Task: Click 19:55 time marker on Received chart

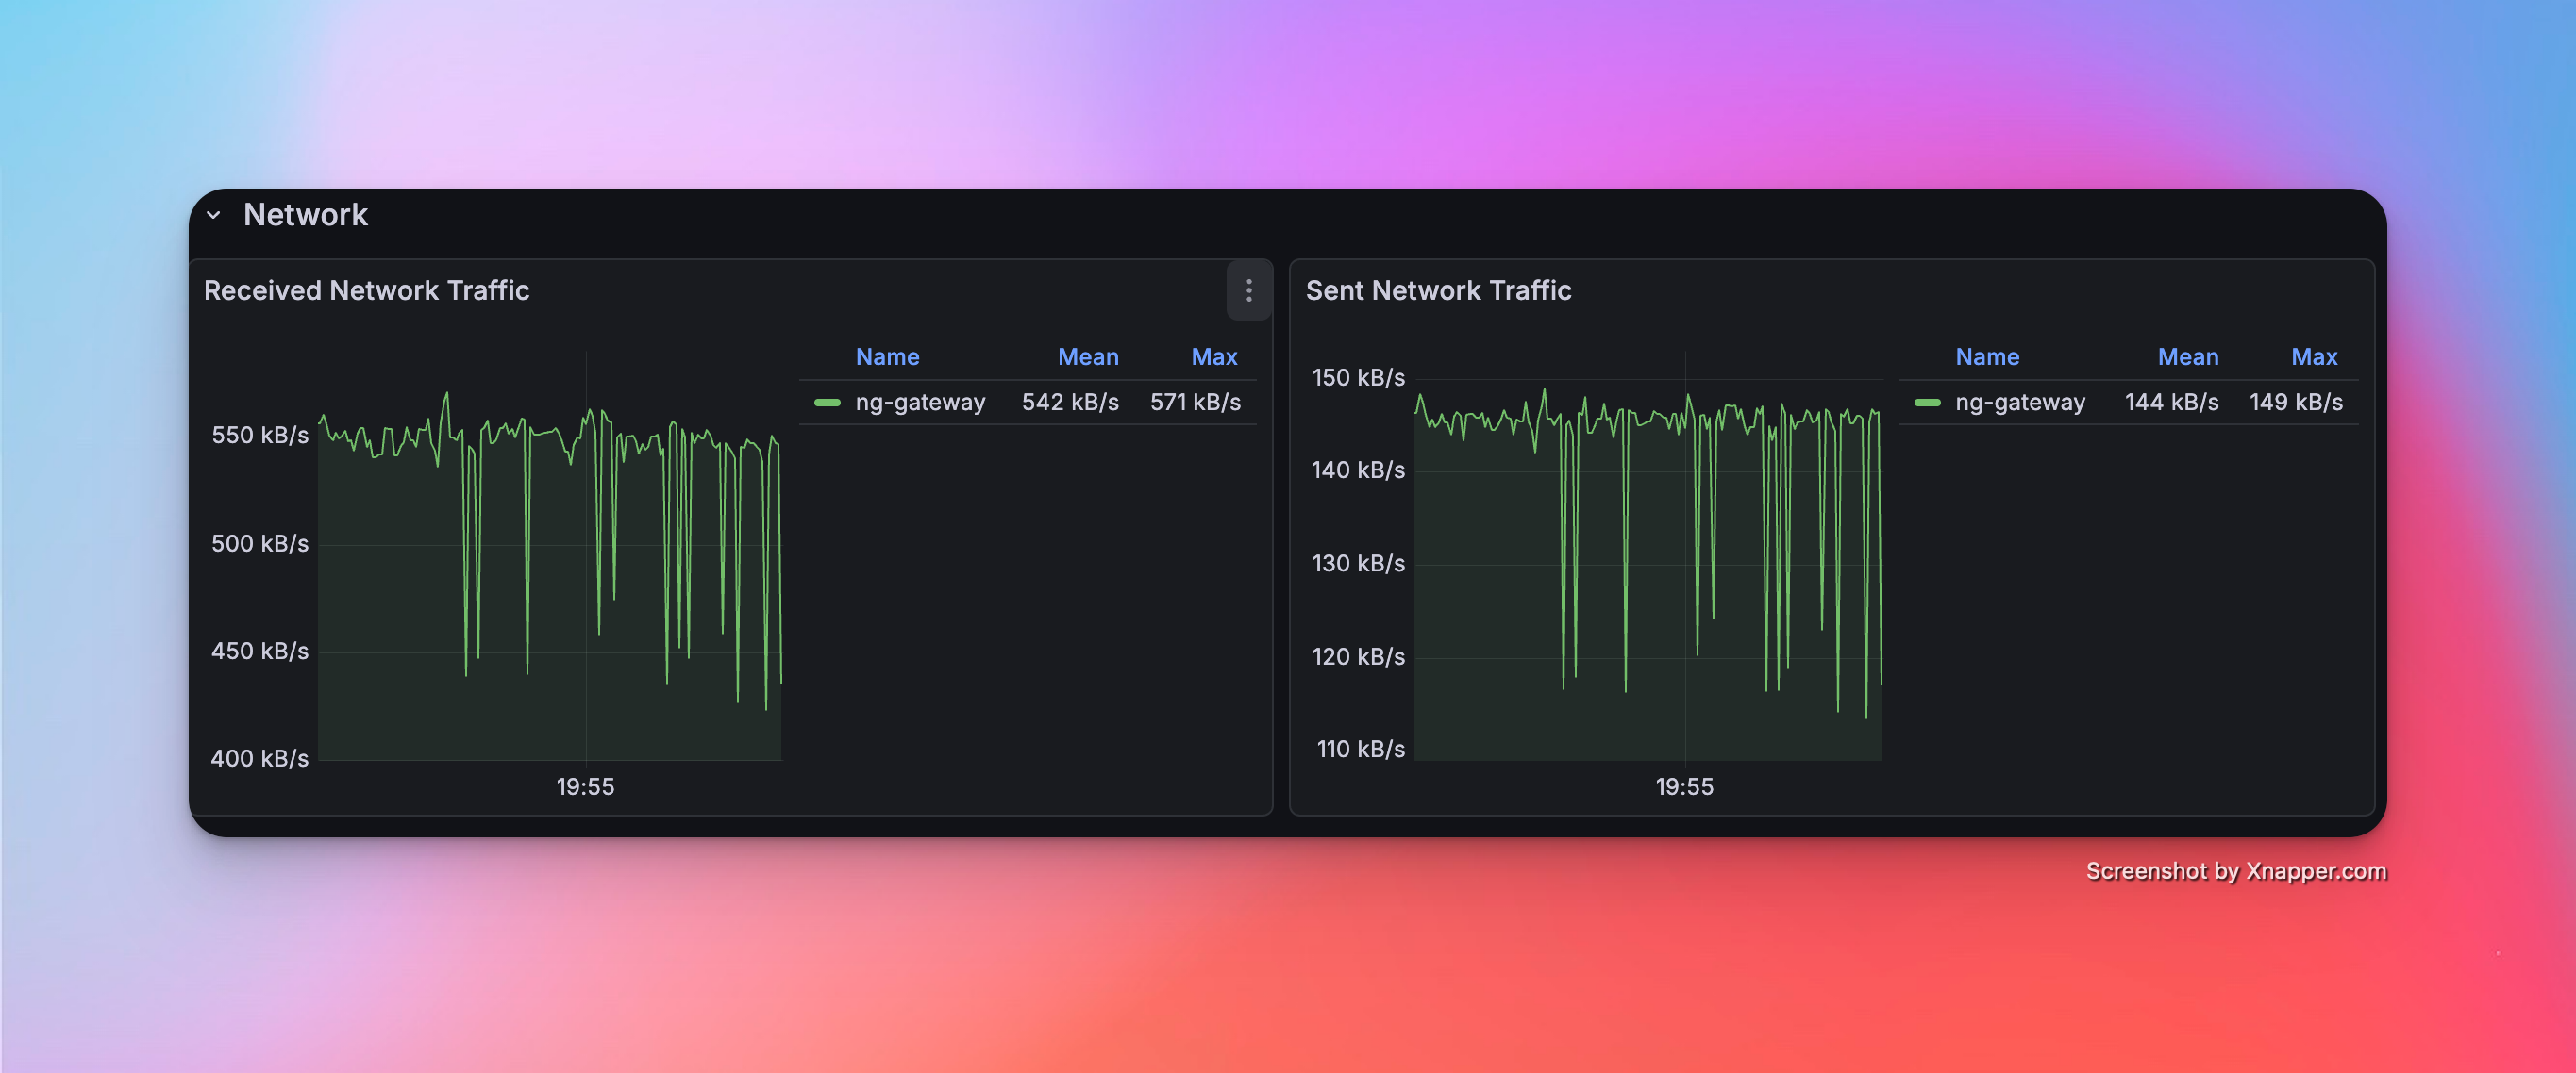Action: 585,787
